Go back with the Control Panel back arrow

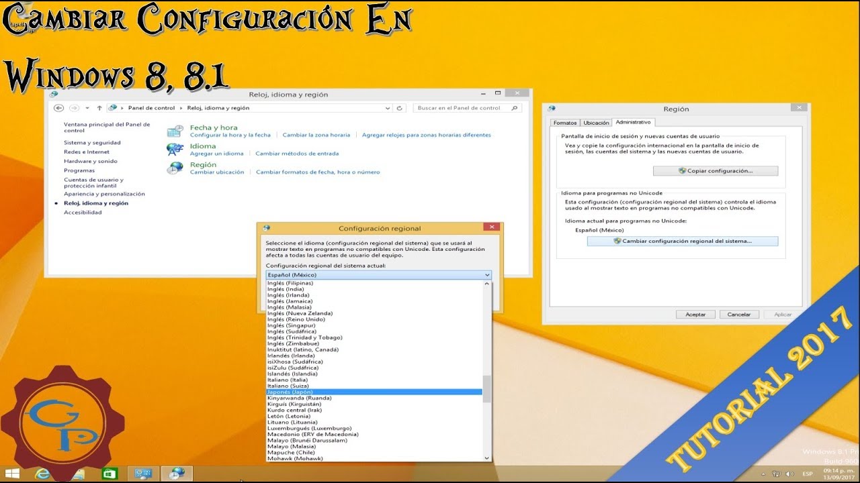pos(58,108)
